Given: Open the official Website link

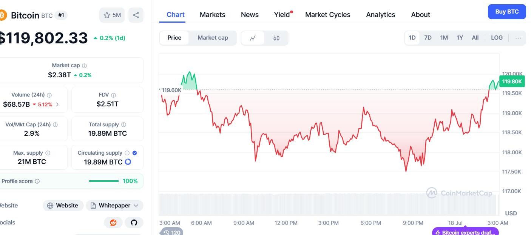Looking at the screenshot, I should click(63, 206).
